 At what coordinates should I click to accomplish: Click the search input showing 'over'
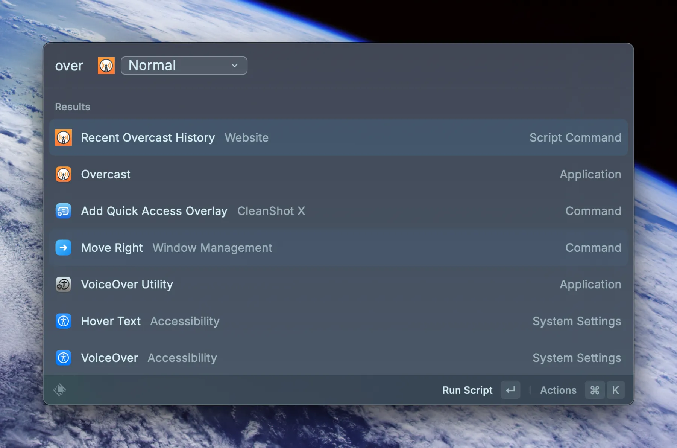point(70,66)
